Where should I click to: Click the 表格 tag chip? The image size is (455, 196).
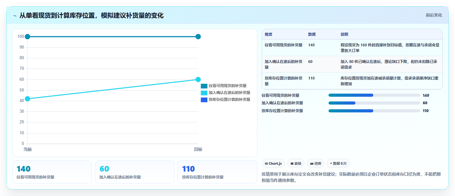pyautogui.click(x=296, y=163)
